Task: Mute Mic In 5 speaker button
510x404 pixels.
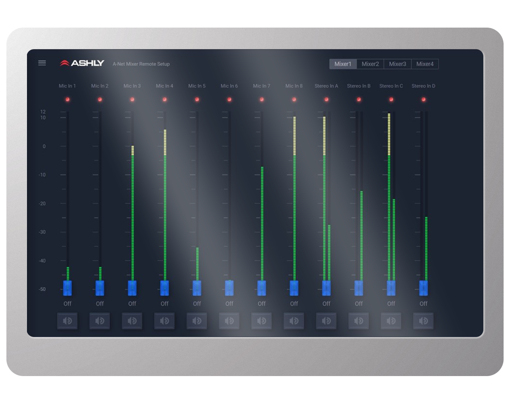Action: 197,321
